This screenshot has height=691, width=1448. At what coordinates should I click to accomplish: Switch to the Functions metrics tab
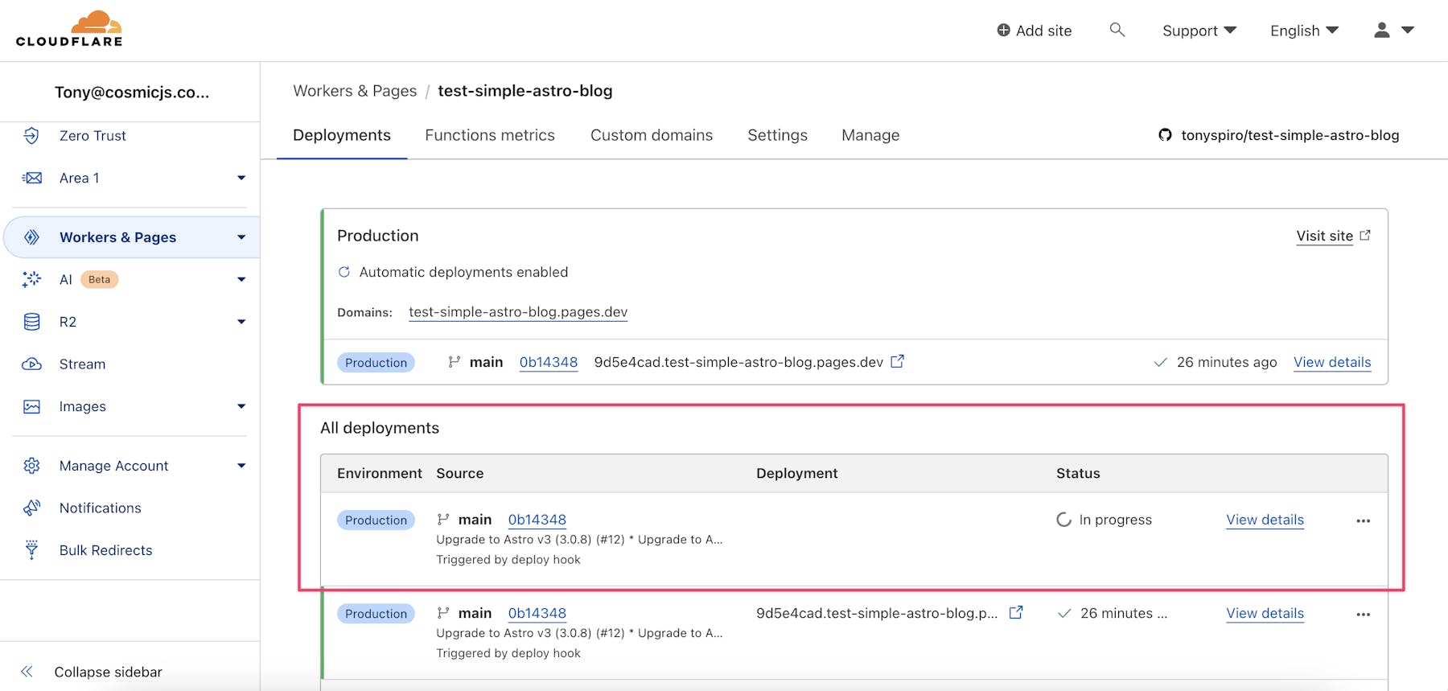[x=490, y=135]
